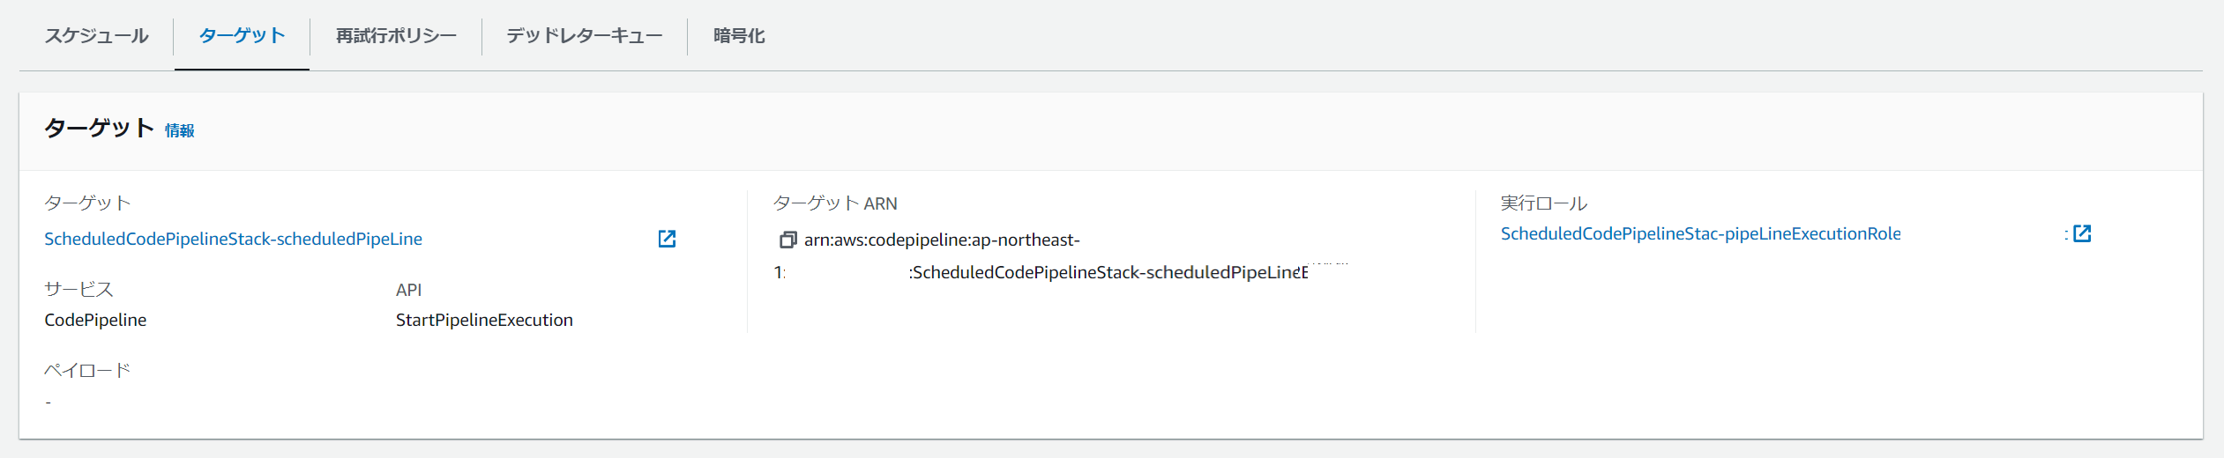Click external link icon beside execution role

click(x=2082, y=233)
